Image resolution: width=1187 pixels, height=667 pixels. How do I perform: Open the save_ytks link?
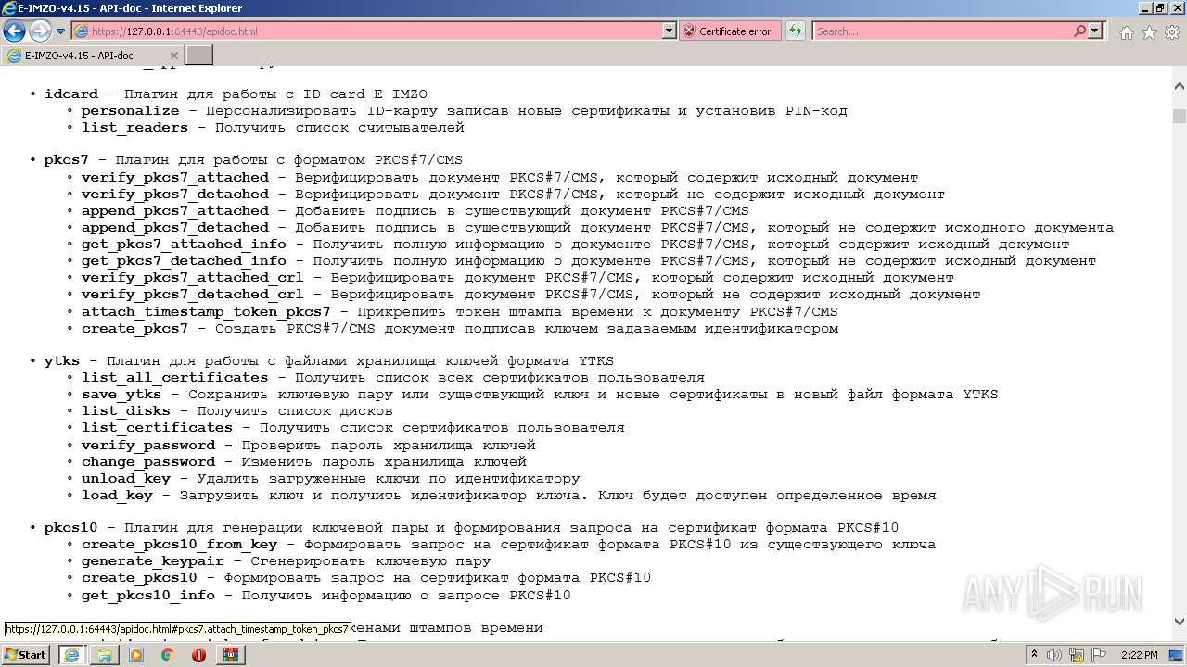point(121,394)
